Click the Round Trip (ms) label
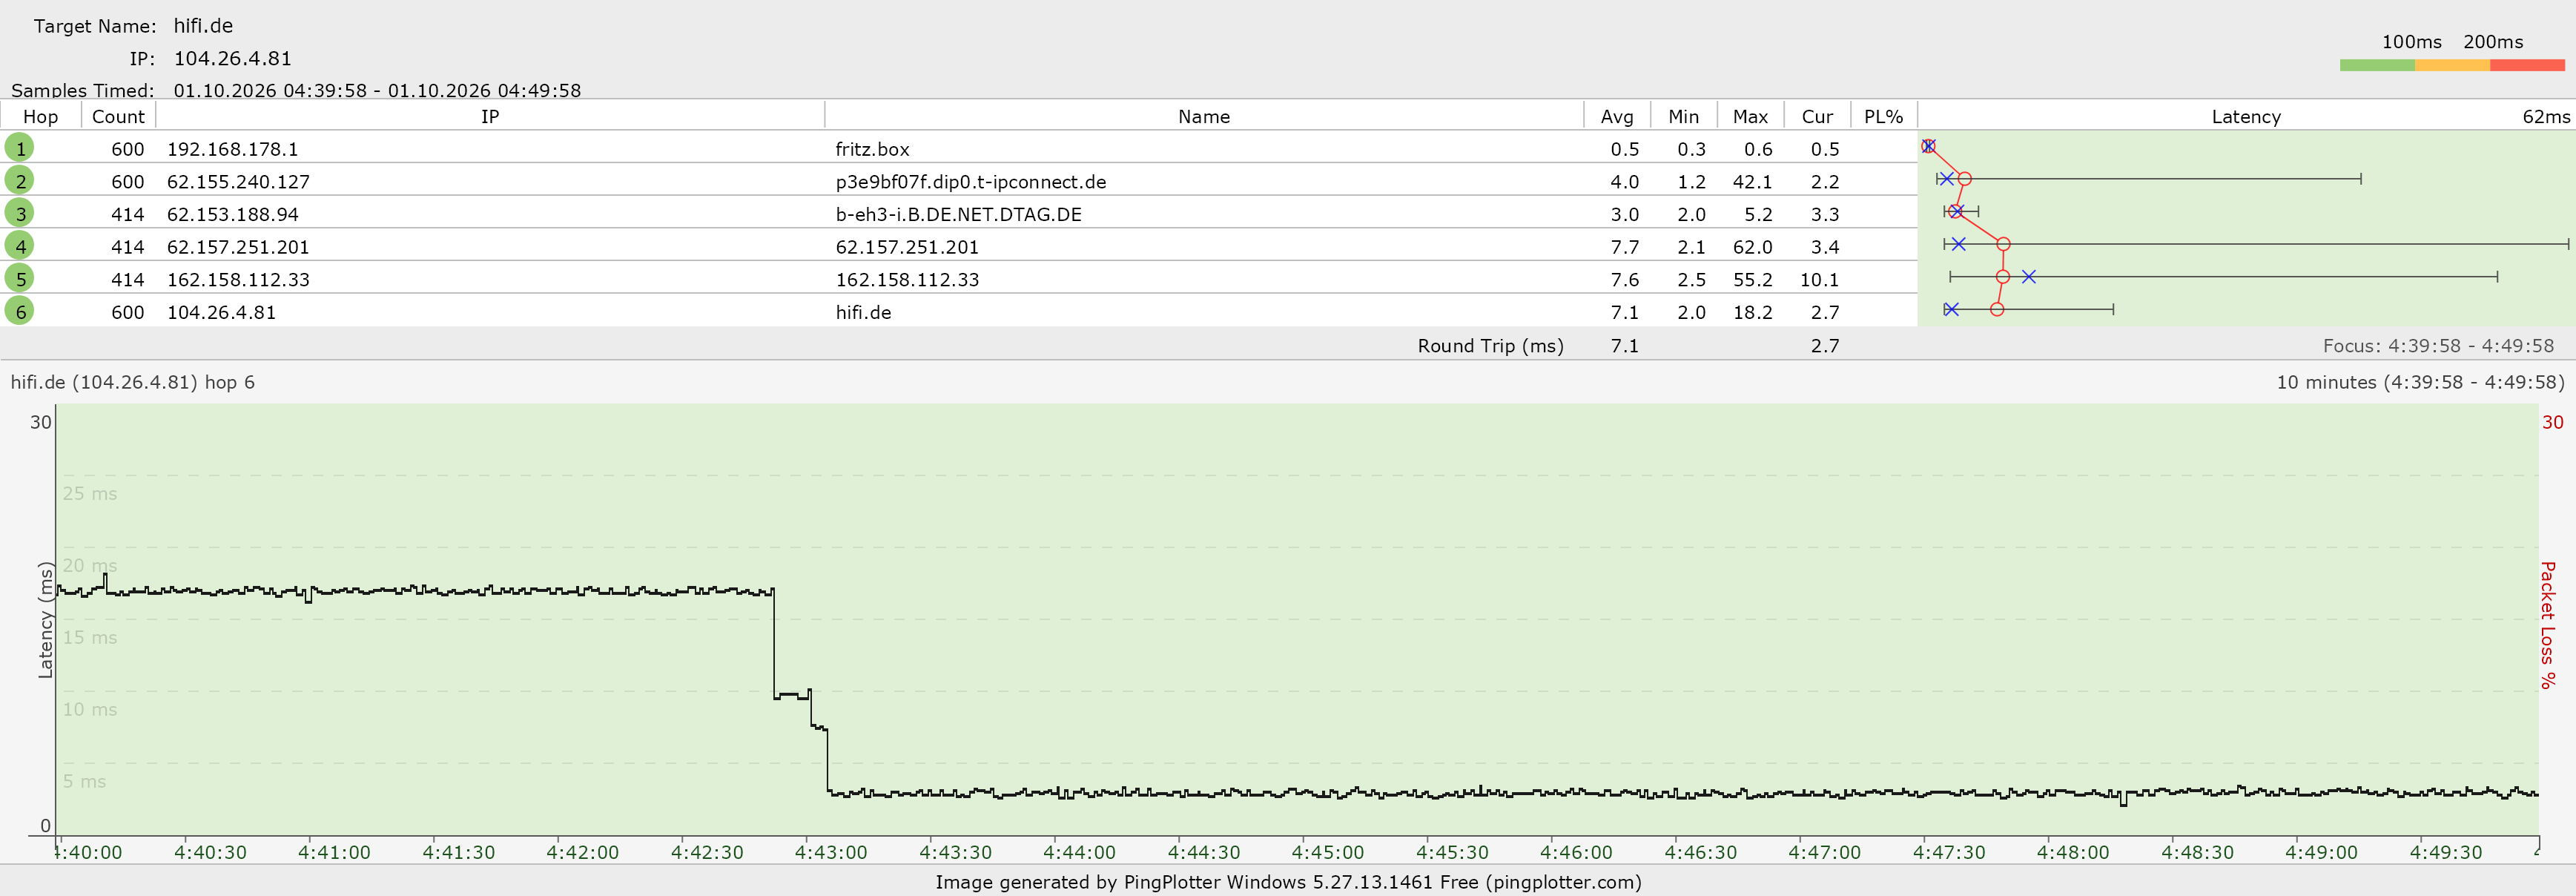Viewport: 2576px width, 896px height. (x=1490, y=346)
